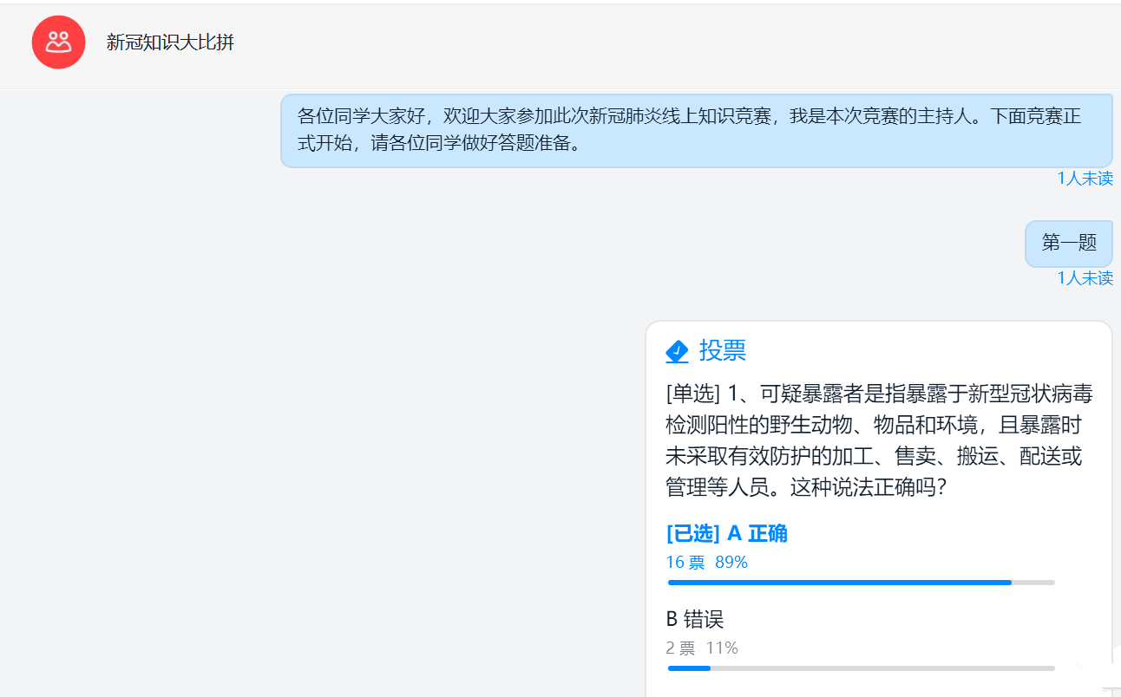Click the unfilled grey part of option B bar
The height and width of the screenshot is (697, 1121).
tap(883, 668)
